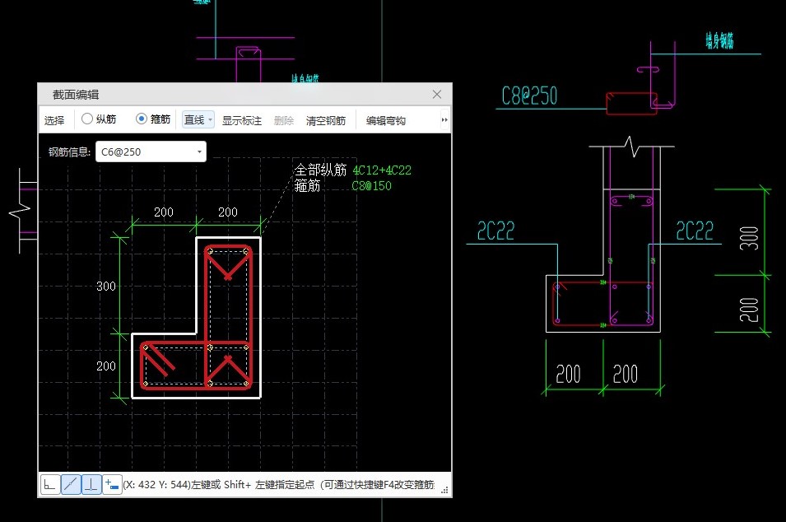Toggle the perpendicular snap icon
Viewport: 786px width, 522px height.
(91, 484)
